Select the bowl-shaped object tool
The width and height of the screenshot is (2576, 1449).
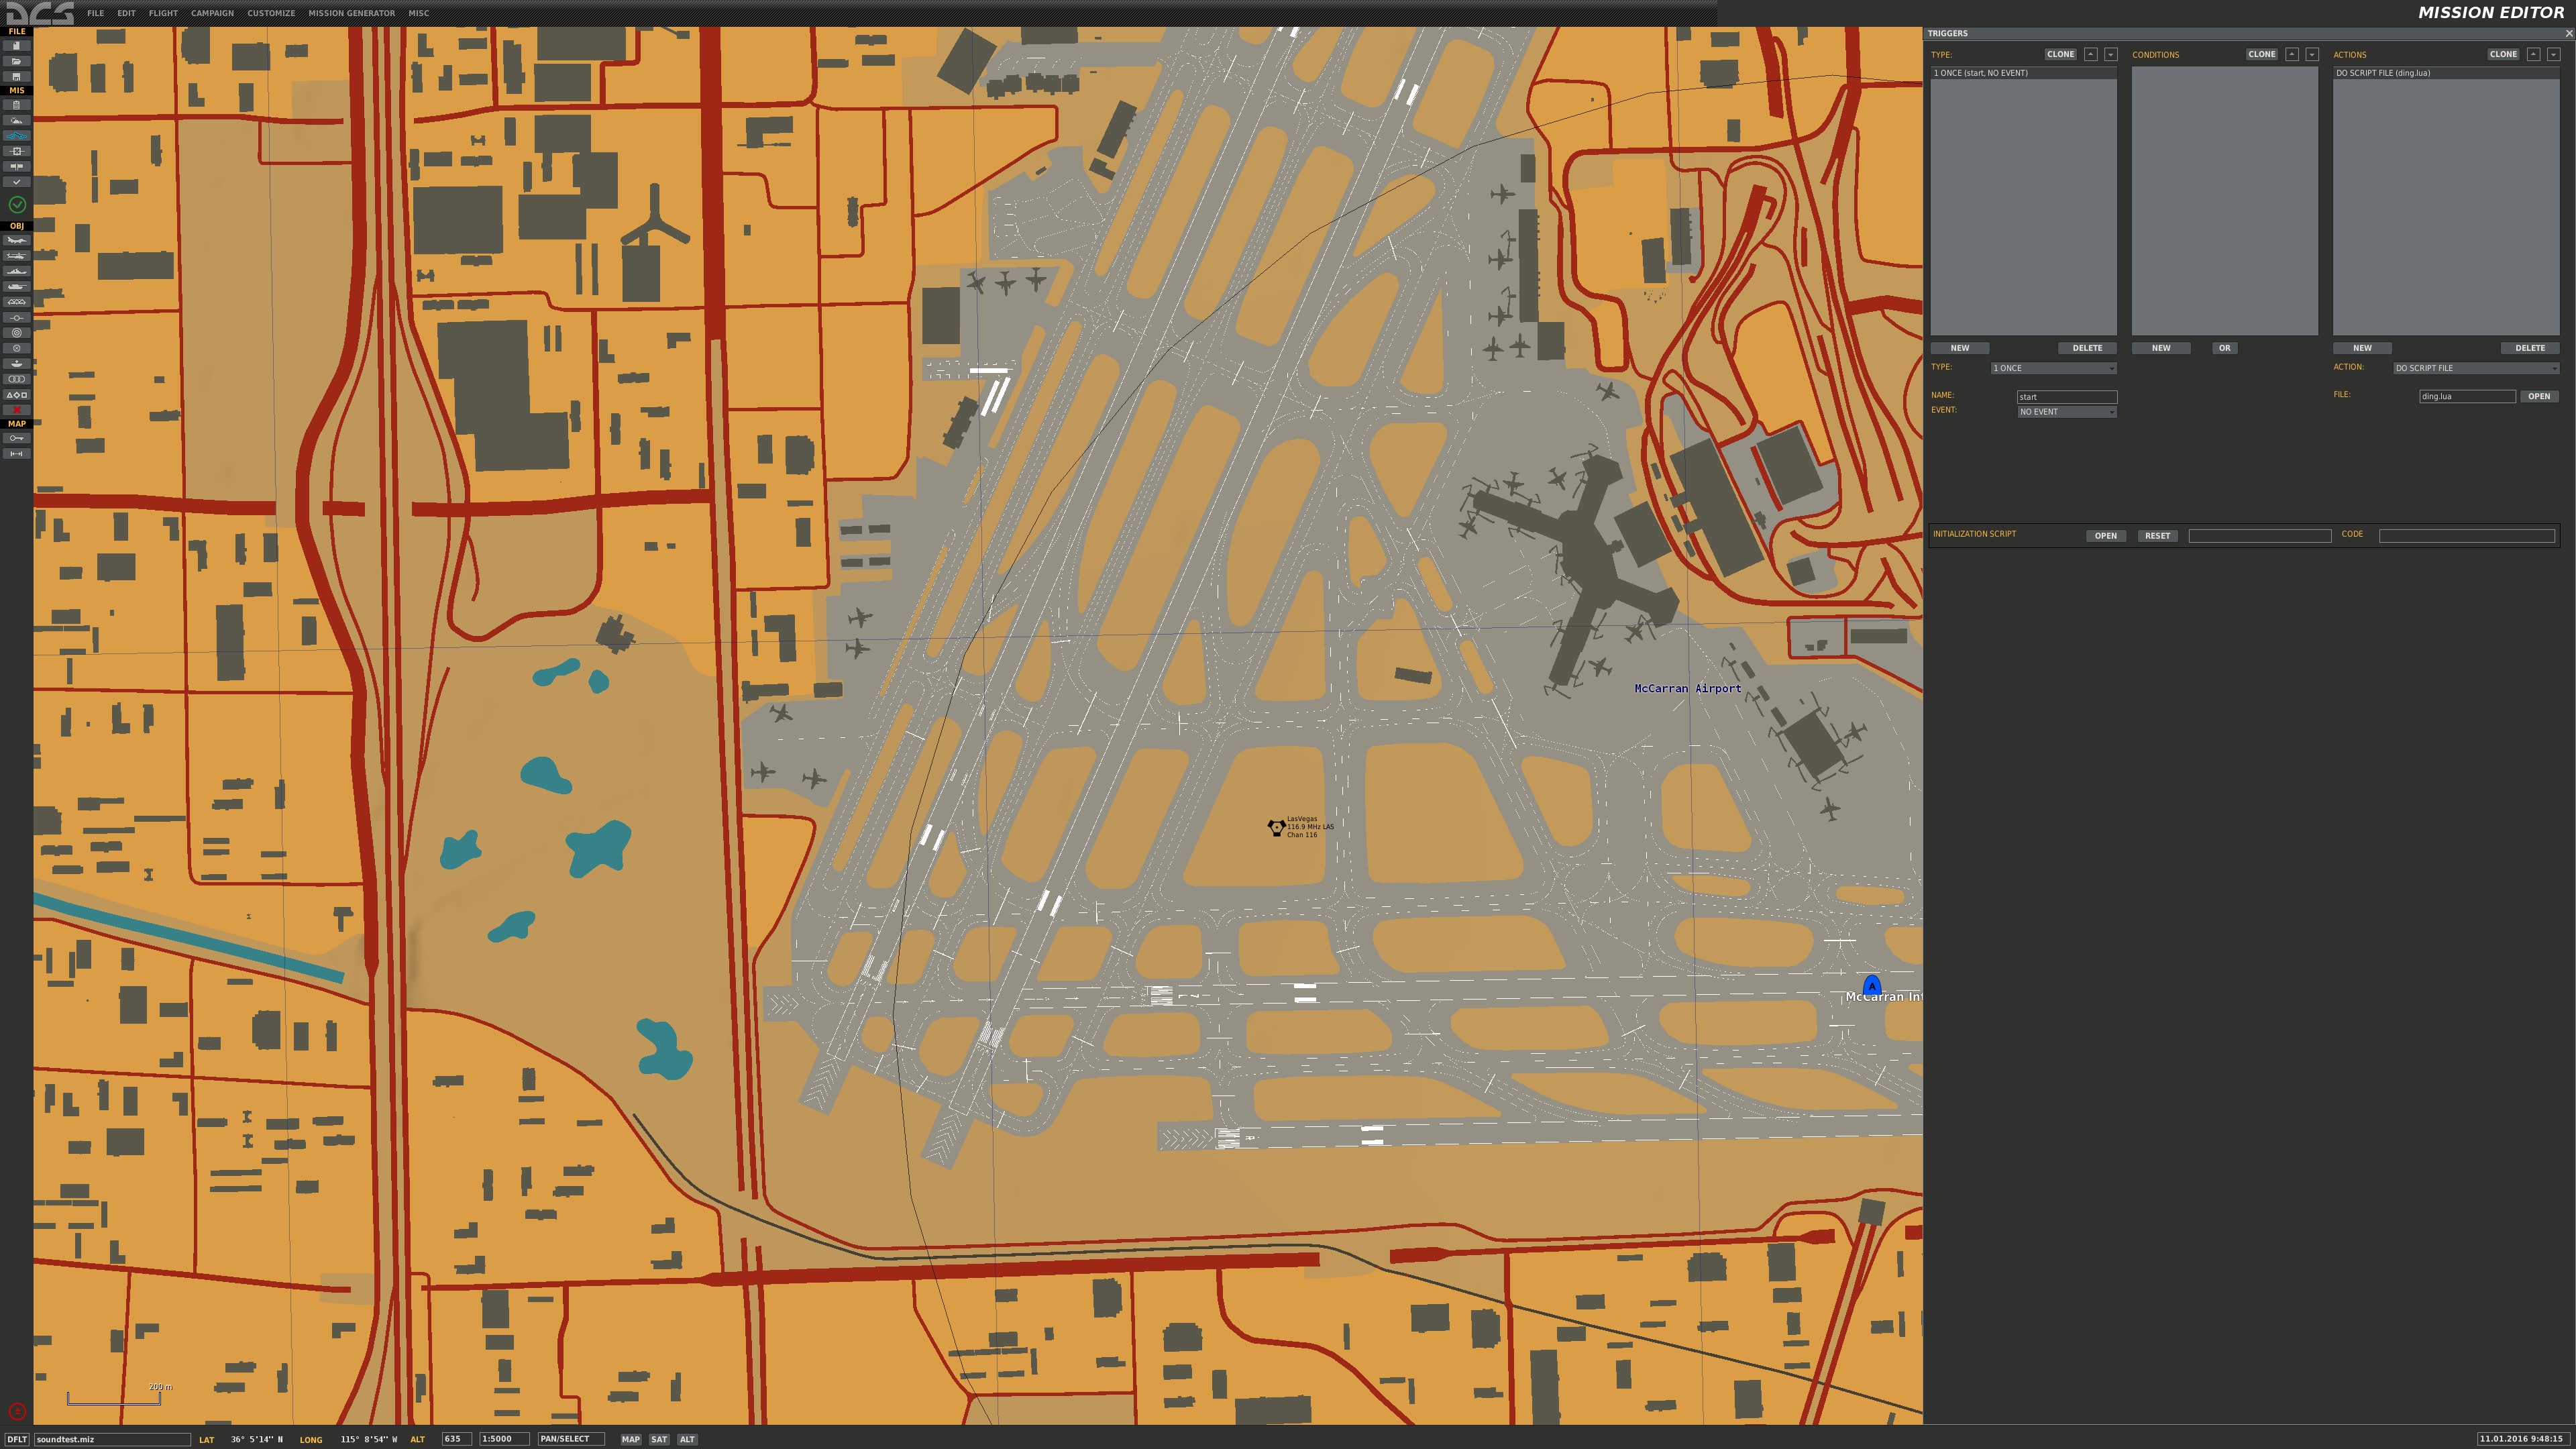point(16,364)
